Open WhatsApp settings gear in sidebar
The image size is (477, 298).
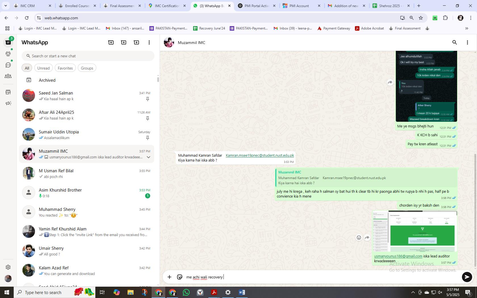point(8,267)
